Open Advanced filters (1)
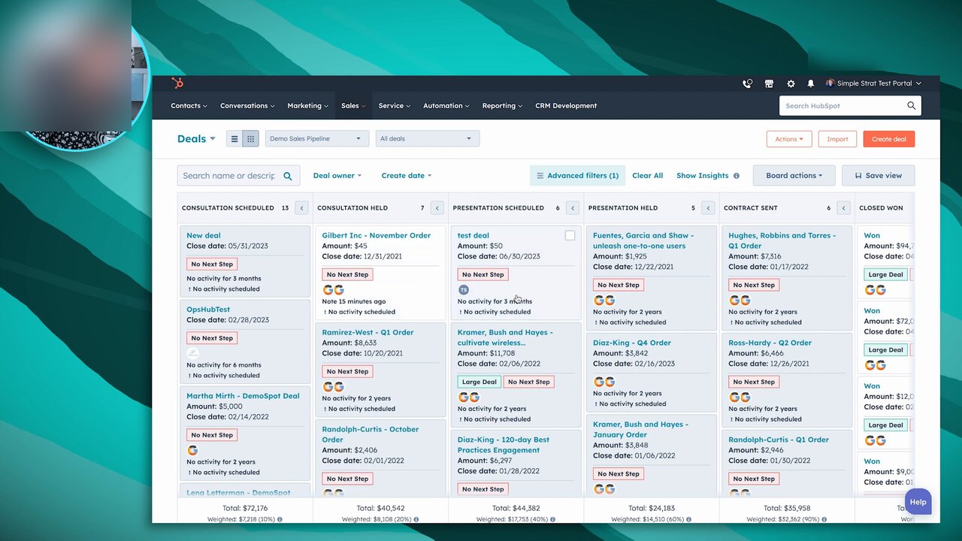 coord(577,176)
